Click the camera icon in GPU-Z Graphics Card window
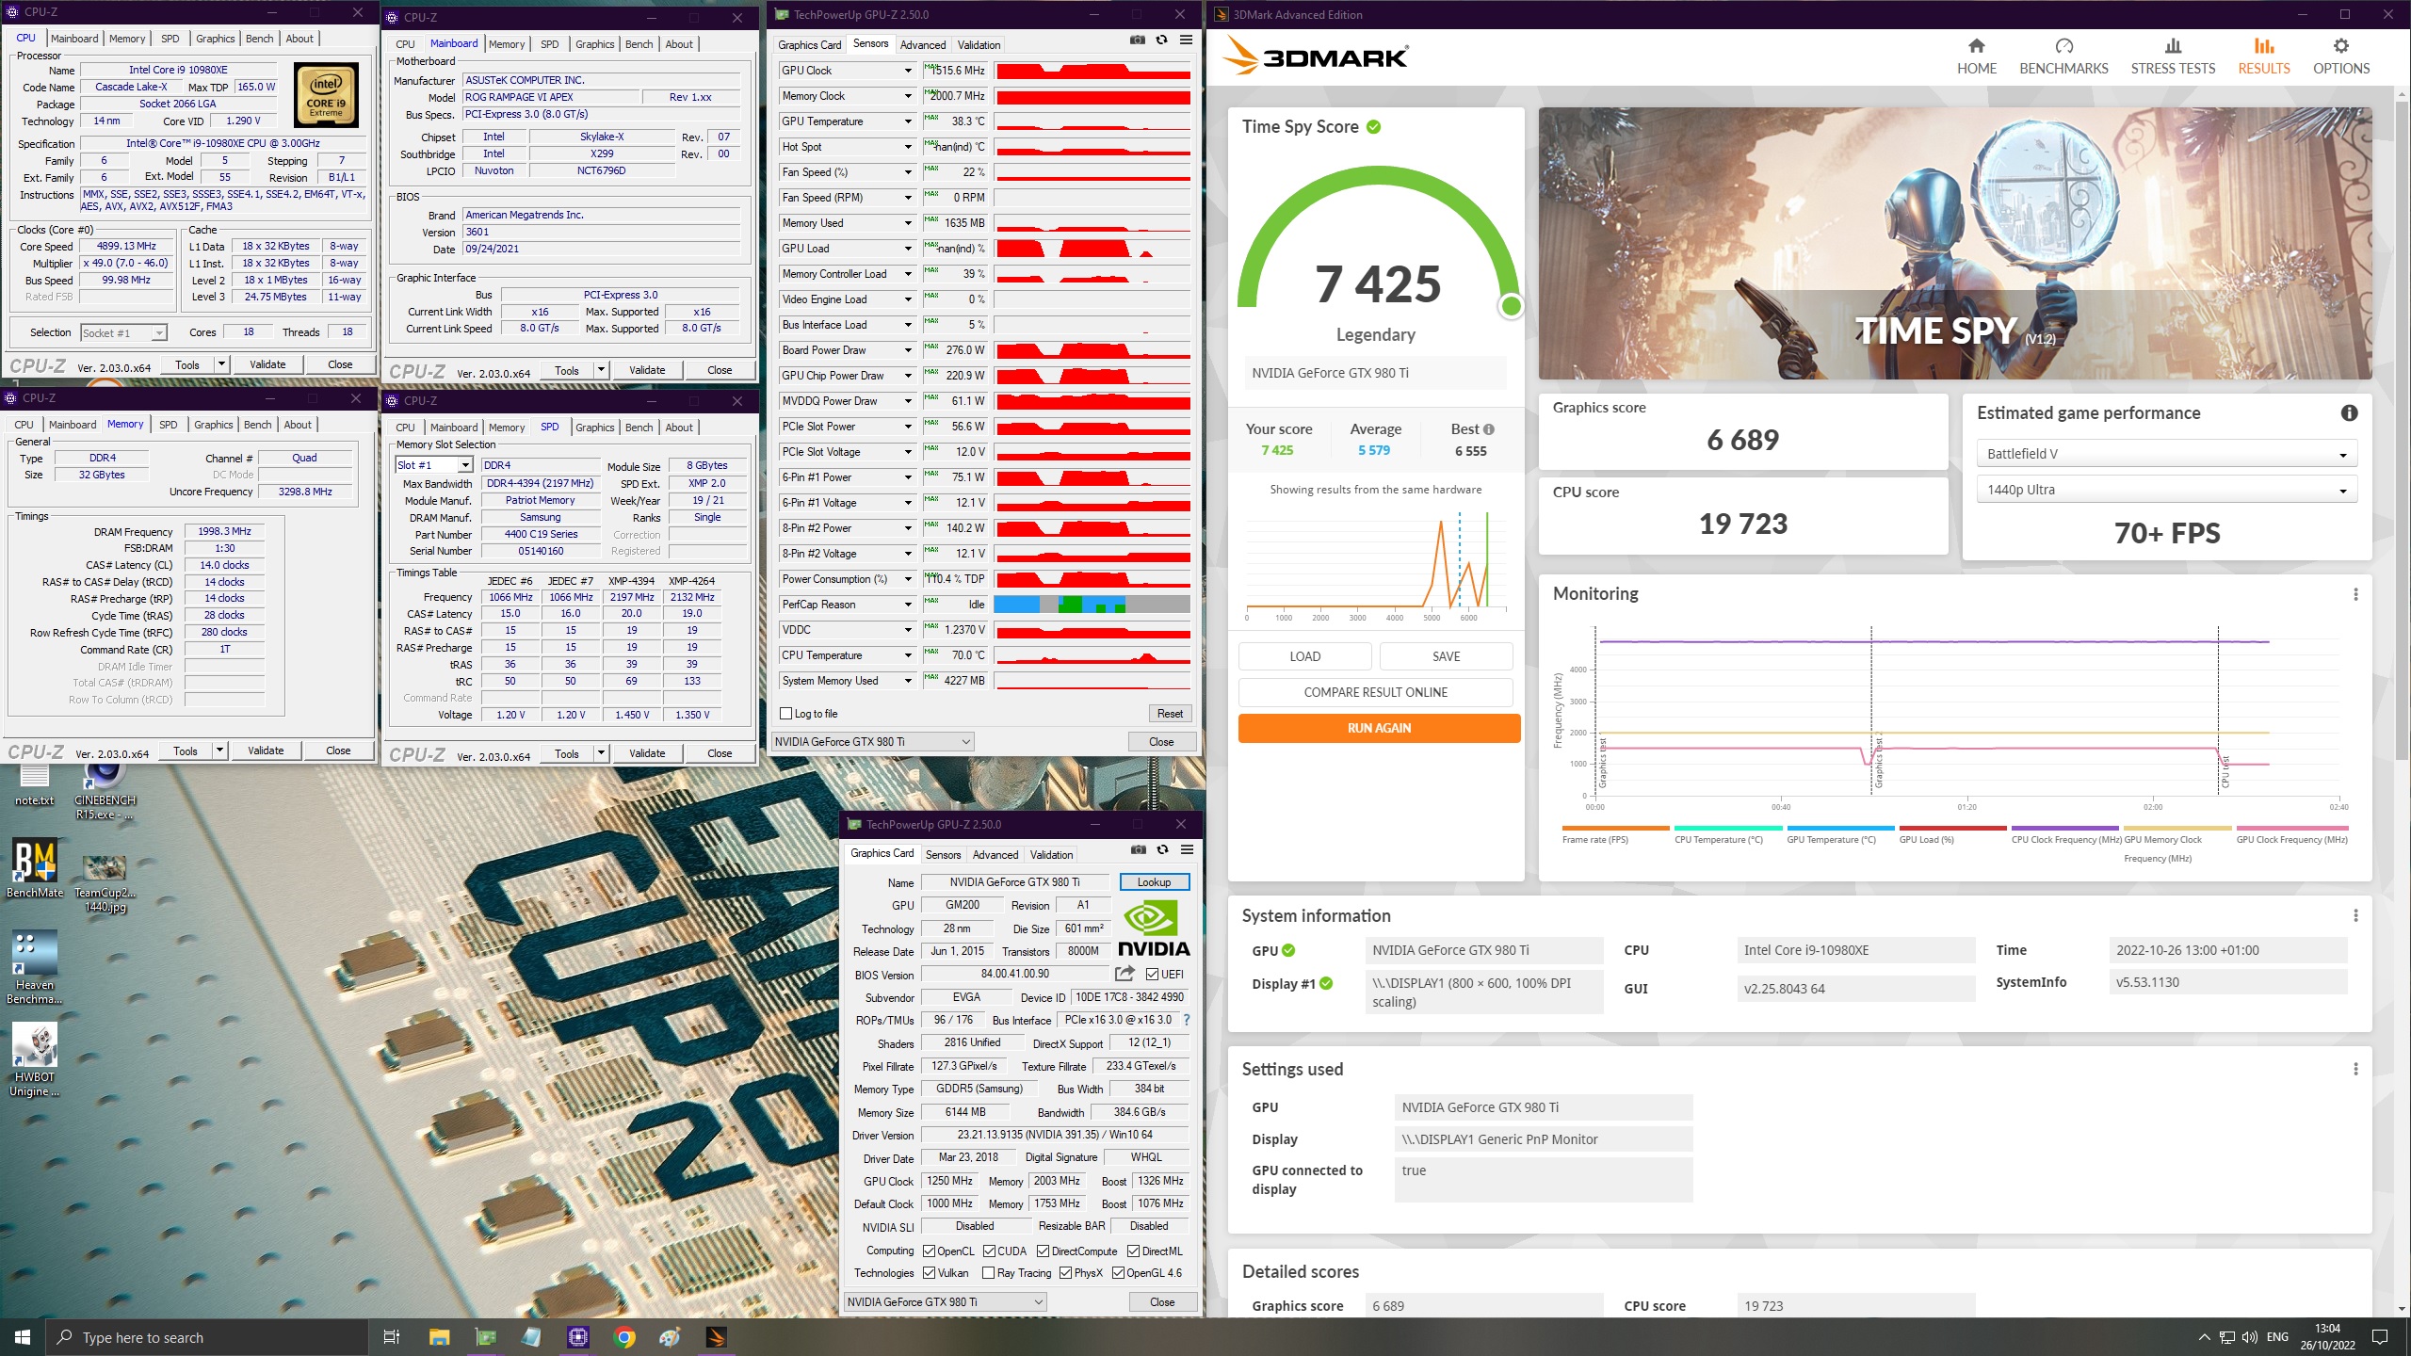The image size is (2411, 1356). [1139, 850]
